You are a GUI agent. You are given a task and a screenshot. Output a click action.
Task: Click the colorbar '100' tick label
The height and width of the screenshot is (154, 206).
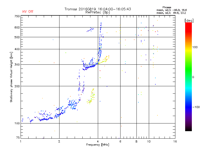tap(195, 47)
